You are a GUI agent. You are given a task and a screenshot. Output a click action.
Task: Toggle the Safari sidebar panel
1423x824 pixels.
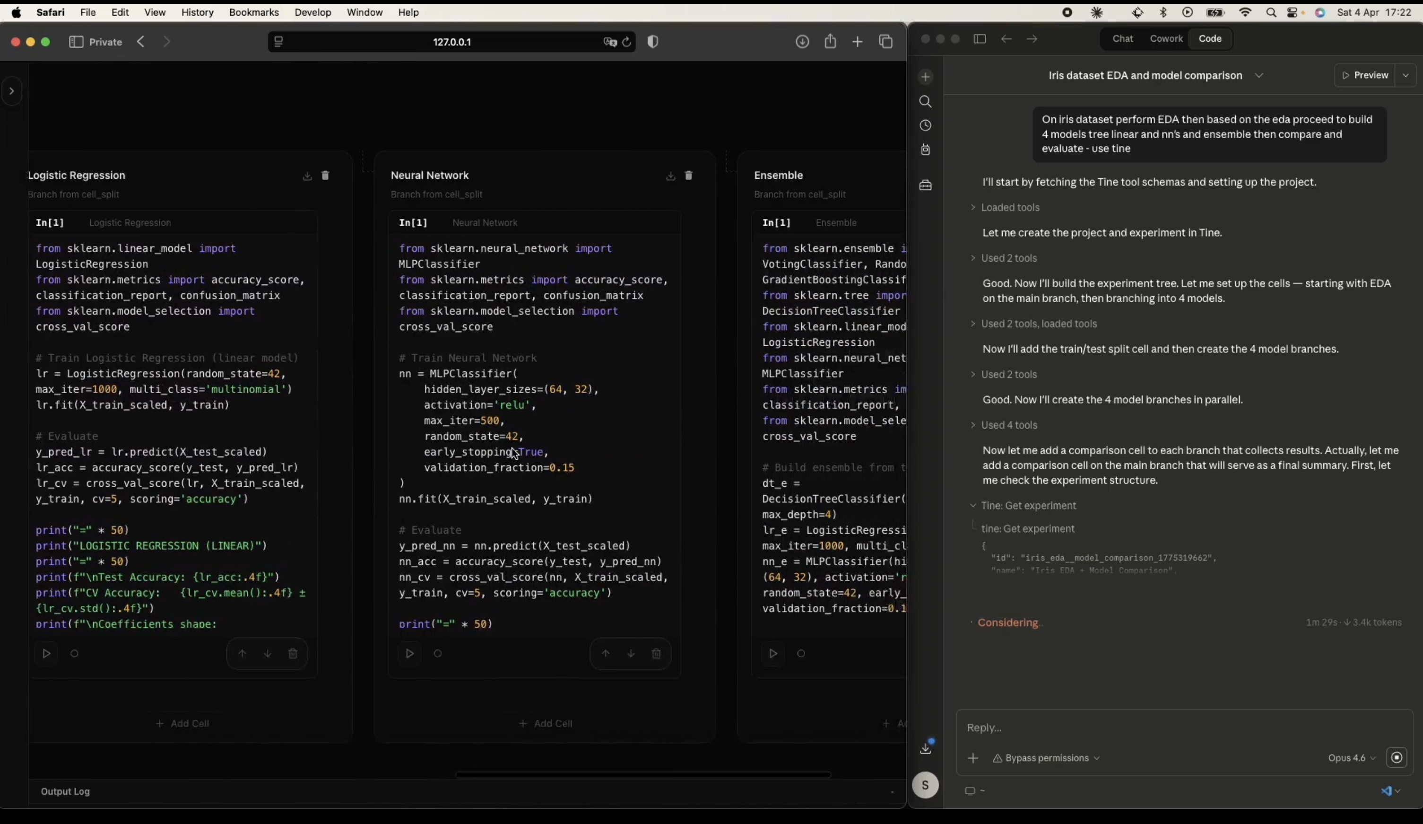[76, 42]
